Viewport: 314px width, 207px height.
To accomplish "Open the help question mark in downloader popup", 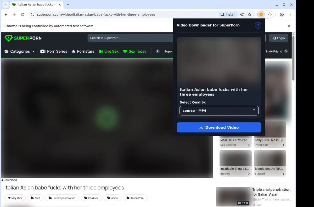I will (x=258, y=25).
